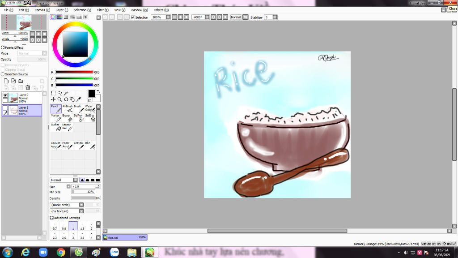This screenshot has height=258, width=458.
Task: Select the Bucket tool
Action: [x=56, y=127]
